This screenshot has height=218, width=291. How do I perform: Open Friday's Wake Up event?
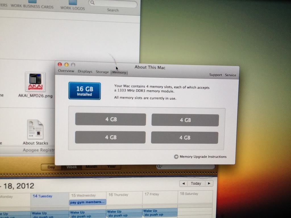[160, 211]
